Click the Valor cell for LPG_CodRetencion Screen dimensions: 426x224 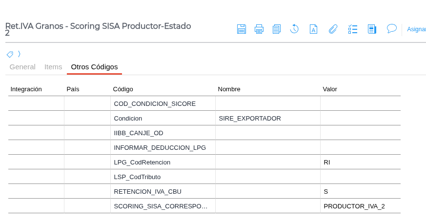(360, 162)
